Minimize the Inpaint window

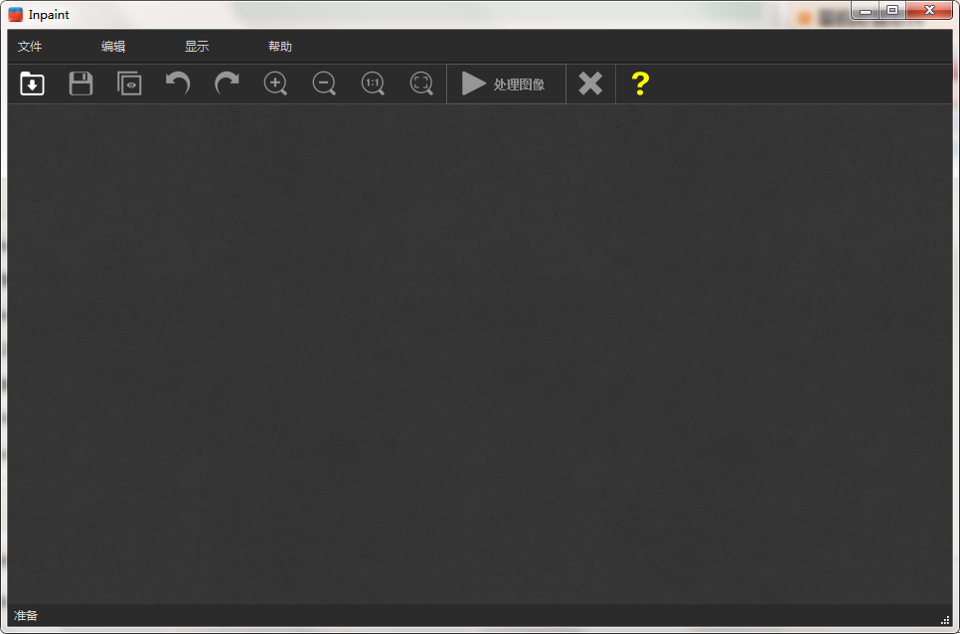(x=866, y=10)
